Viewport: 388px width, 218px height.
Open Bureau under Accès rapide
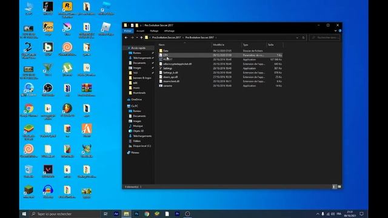click(x=137, y=53)
